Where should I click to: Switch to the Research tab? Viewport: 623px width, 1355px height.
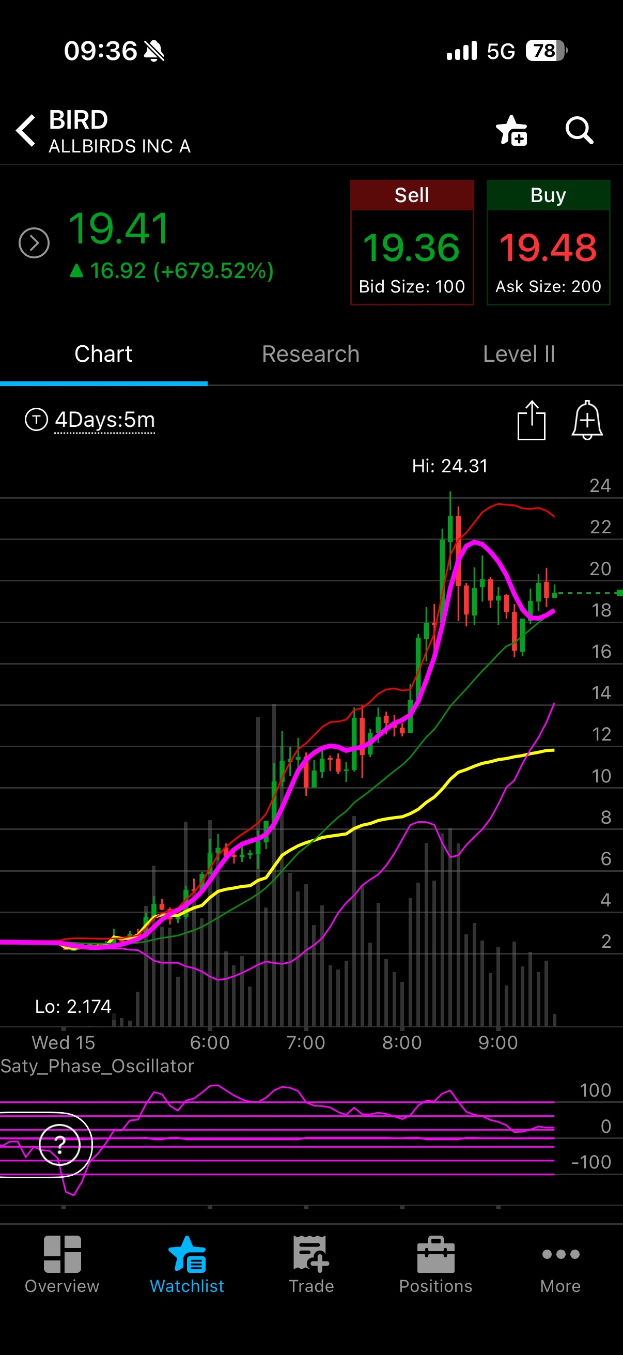point(310,354)
